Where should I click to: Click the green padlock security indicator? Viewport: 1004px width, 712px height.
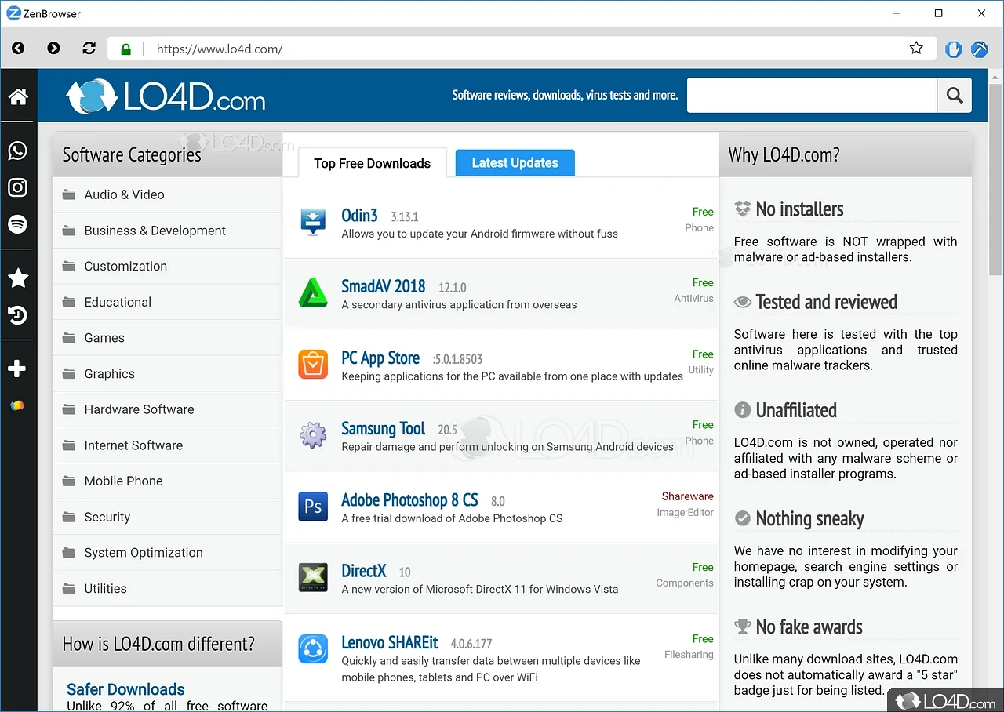point(125,49)
